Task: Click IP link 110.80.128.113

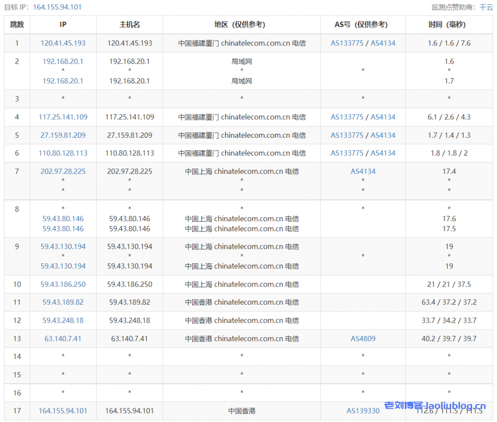Action: pos(63,153)
